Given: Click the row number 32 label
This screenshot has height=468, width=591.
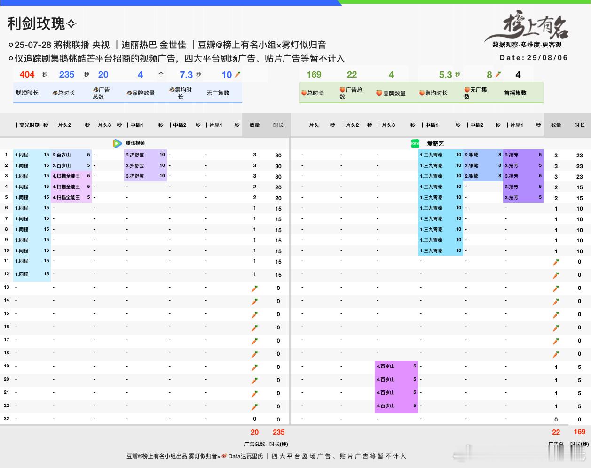Looking at the screenshot, I should click(x=6, y=419).
